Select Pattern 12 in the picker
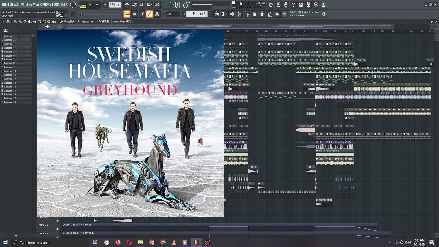 pyautogui.click(x=16, y=79)
